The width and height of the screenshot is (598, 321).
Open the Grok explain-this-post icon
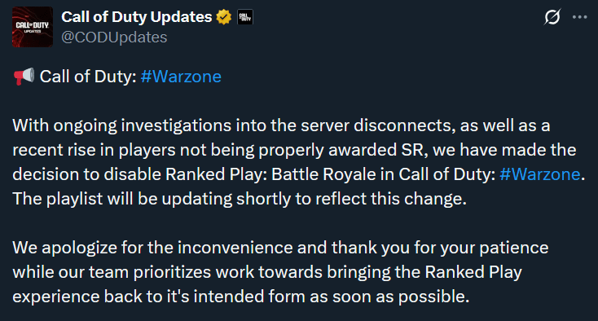pos(552,17)
